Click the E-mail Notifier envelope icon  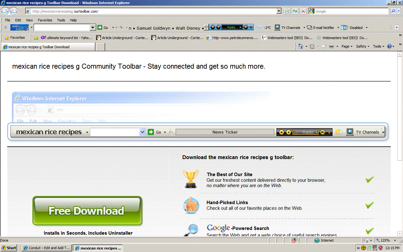click(x=309, y=28)
